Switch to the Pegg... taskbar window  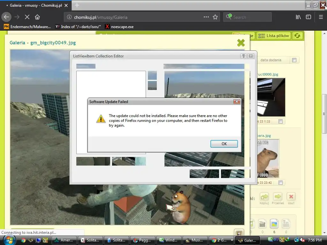[143, 240]
